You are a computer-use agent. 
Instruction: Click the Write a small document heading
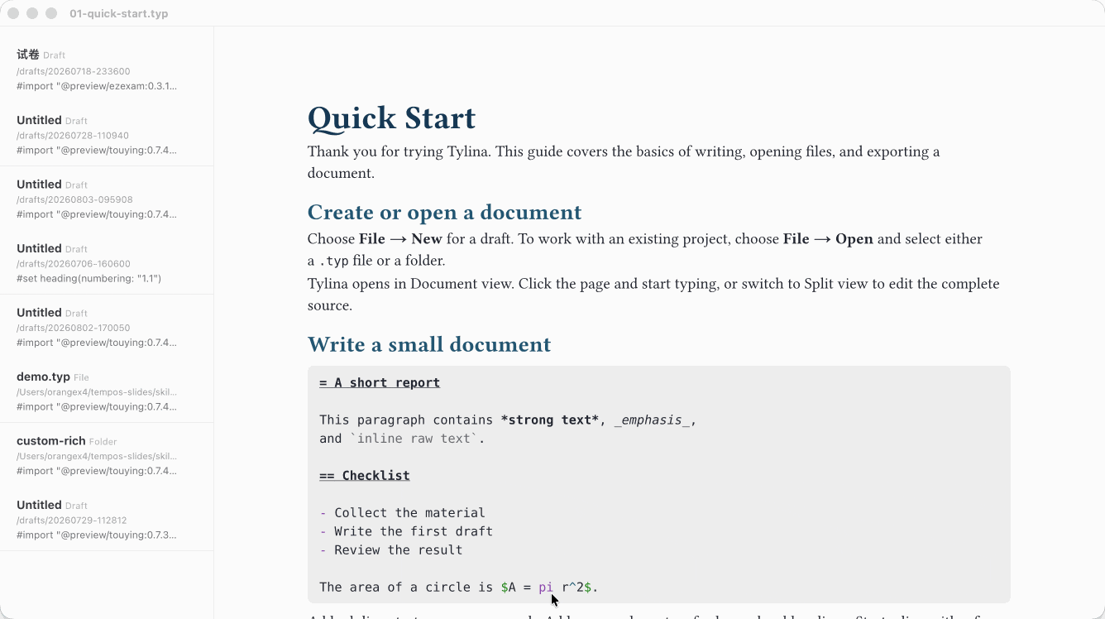pyautogui.click(x=429, y=345)
